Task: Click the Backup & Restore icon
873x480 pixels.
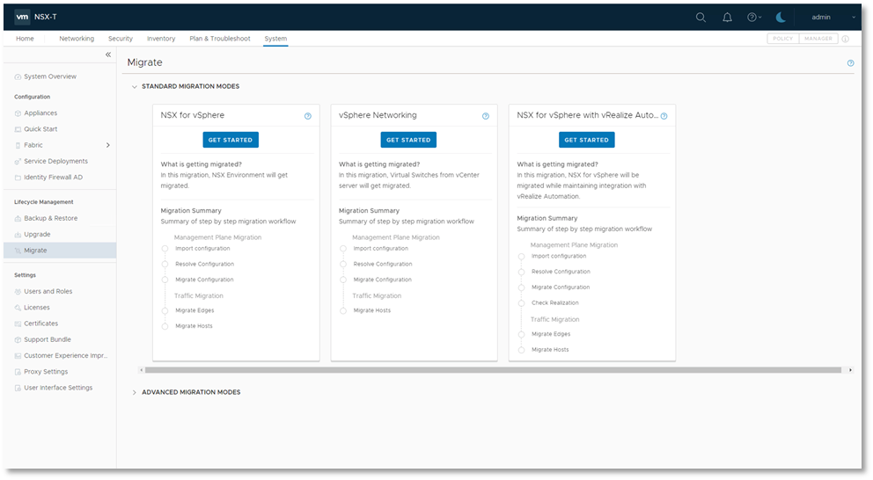Action: coord(18,219)
